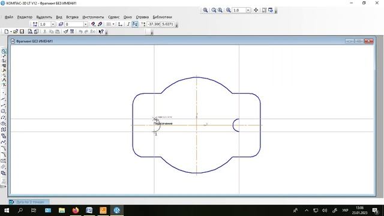Image resolution: width=384 pixels, height=216 pixels.
Task: Click the Paste icon in standard toolbar
Action: point(58,32)
